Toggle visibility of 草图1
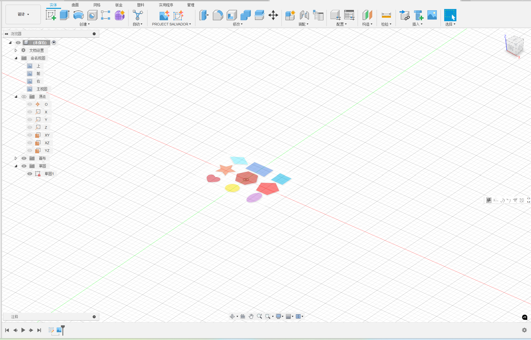The image size is (531, 340). (30, 174)
